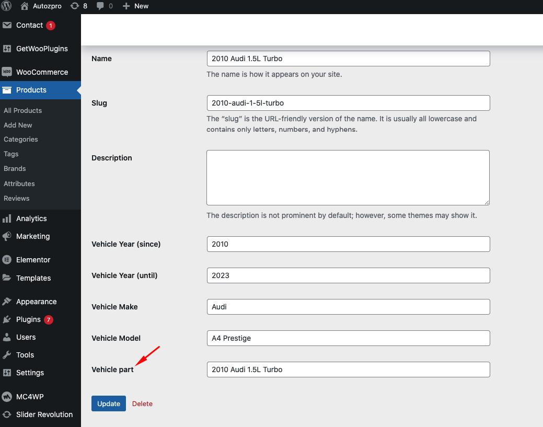Click the Name input field
The height and width of the screenshot is (427, 543).
349,59
